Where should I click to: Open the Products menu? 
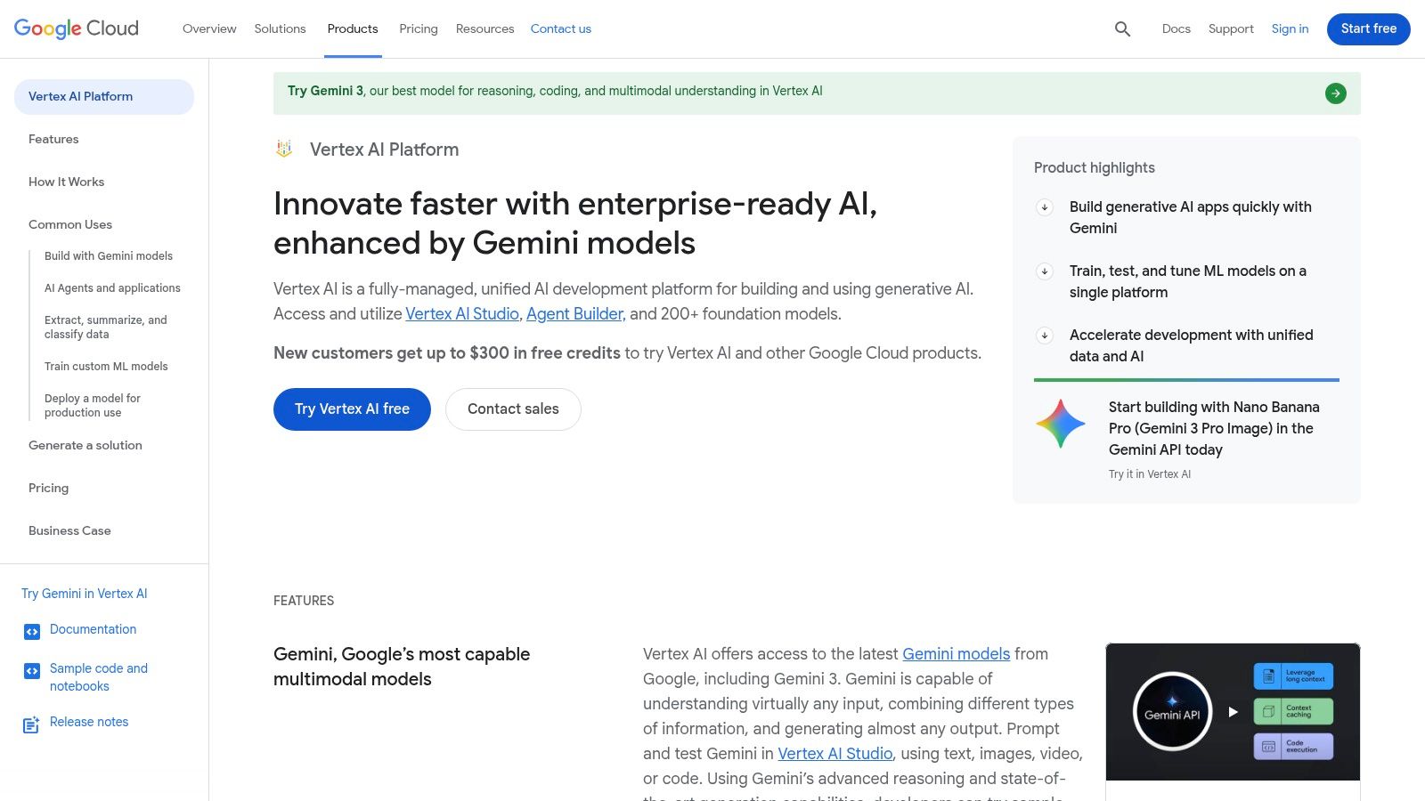[x=353, y=29]
